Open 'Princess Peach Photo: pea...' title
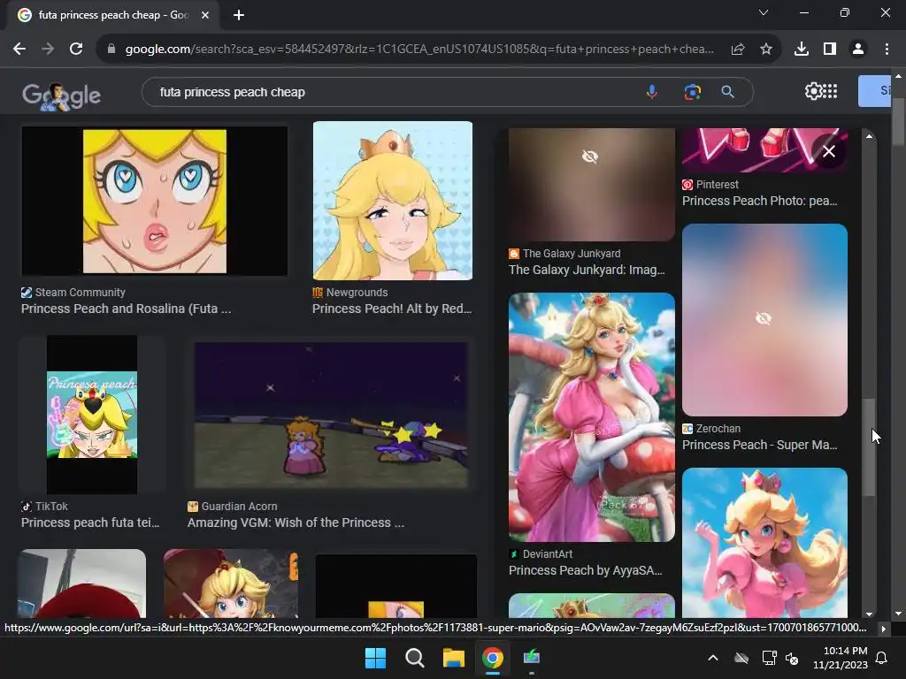Screen dimensions: 906x679 click(x=760, y=201)
